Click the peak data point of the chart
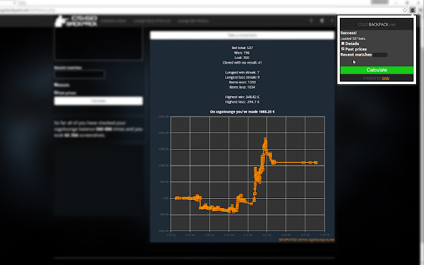Image resolution: width=424 pixels, height=265 pixels. click(x=265, y=139)
